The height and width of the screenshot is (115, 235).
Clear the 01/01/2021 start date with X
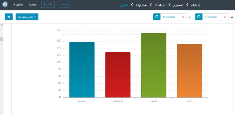tap(225, 17)
